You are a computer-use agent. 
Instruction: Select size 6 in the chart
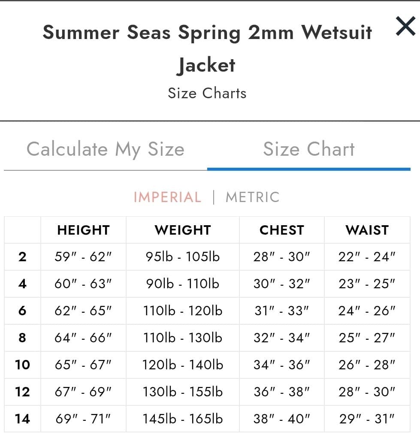pyautogui.click(x=23, y=311)
